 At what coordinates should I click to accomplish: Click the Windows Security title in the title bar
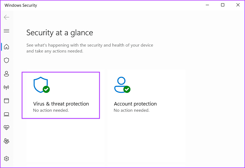pyautogui.click(x=20, y=5)
